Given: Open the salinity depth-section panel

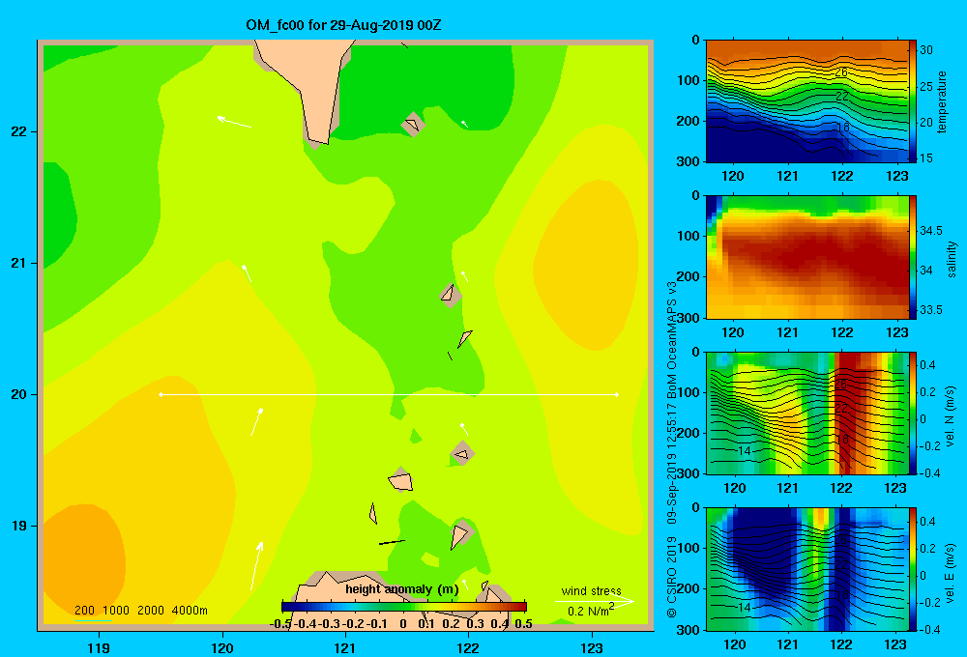Looking at the screenshot, I should [x=806, y=258].
